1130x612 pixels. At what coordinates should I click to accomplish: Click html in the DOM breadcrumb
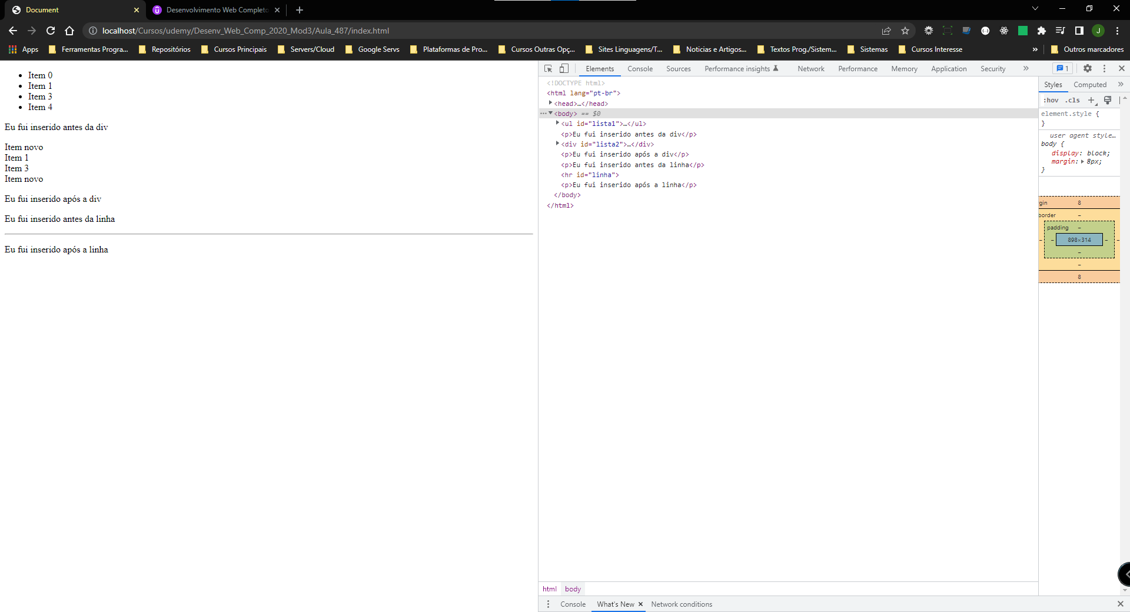[x=549, y=588]
